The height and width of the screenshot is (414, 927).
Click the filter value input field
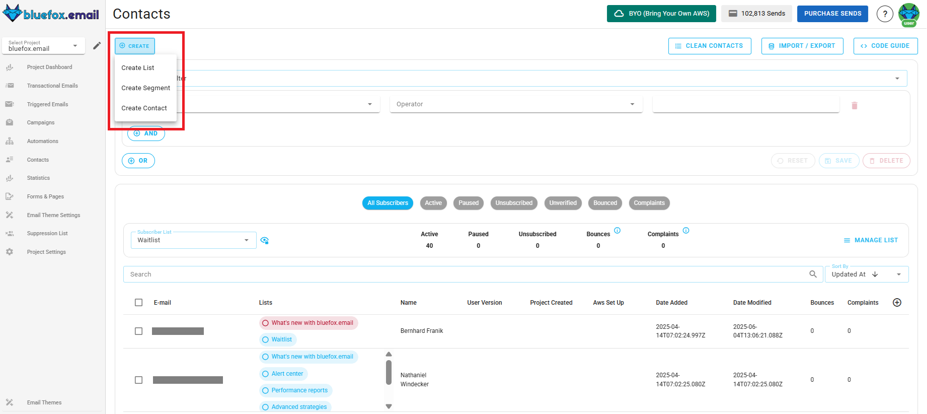pos(746,104)
